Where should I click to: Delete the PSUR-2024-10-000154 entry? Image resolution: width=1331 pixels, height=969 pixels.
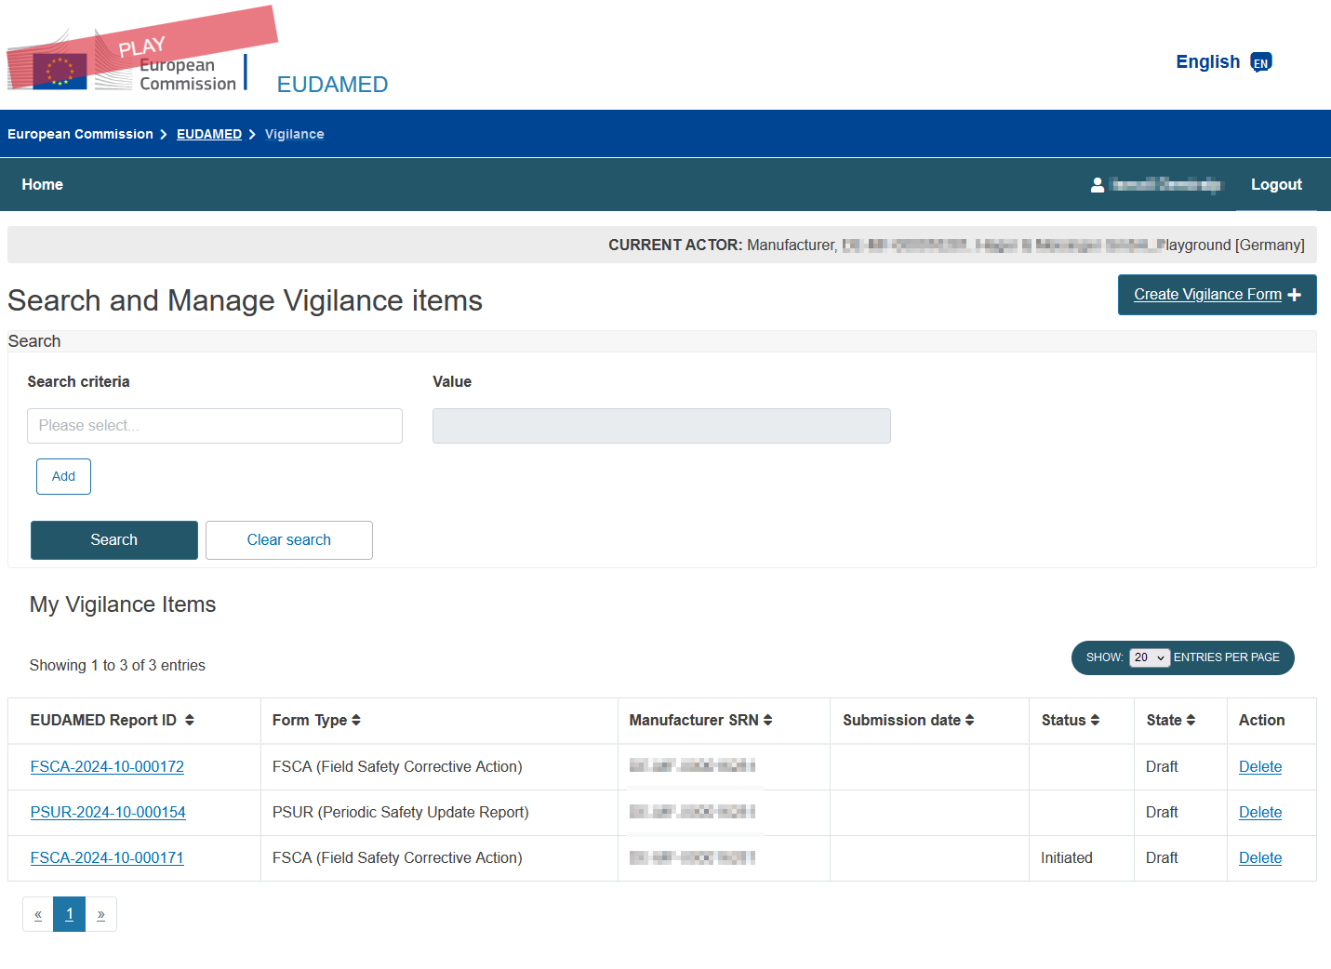click(x=1259, y=813)
